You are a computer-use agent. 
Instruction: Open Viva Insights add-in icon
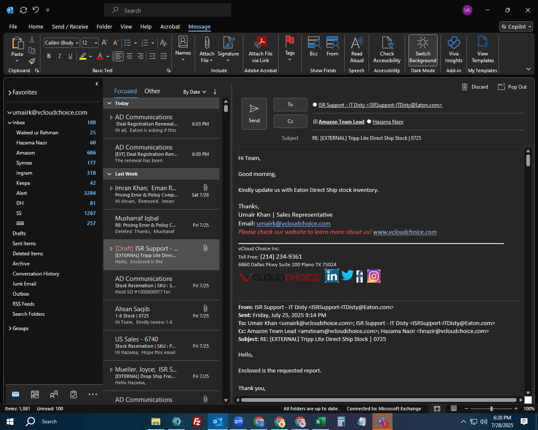click(x=454, y=43)
